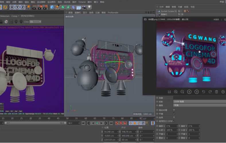
Task: Click the sphere icon in render viewer toolbar
Action: tap(6, 22)
